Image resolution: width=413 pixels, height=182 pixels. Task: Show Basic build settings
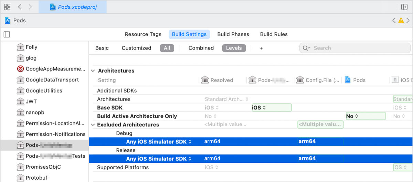102,48
